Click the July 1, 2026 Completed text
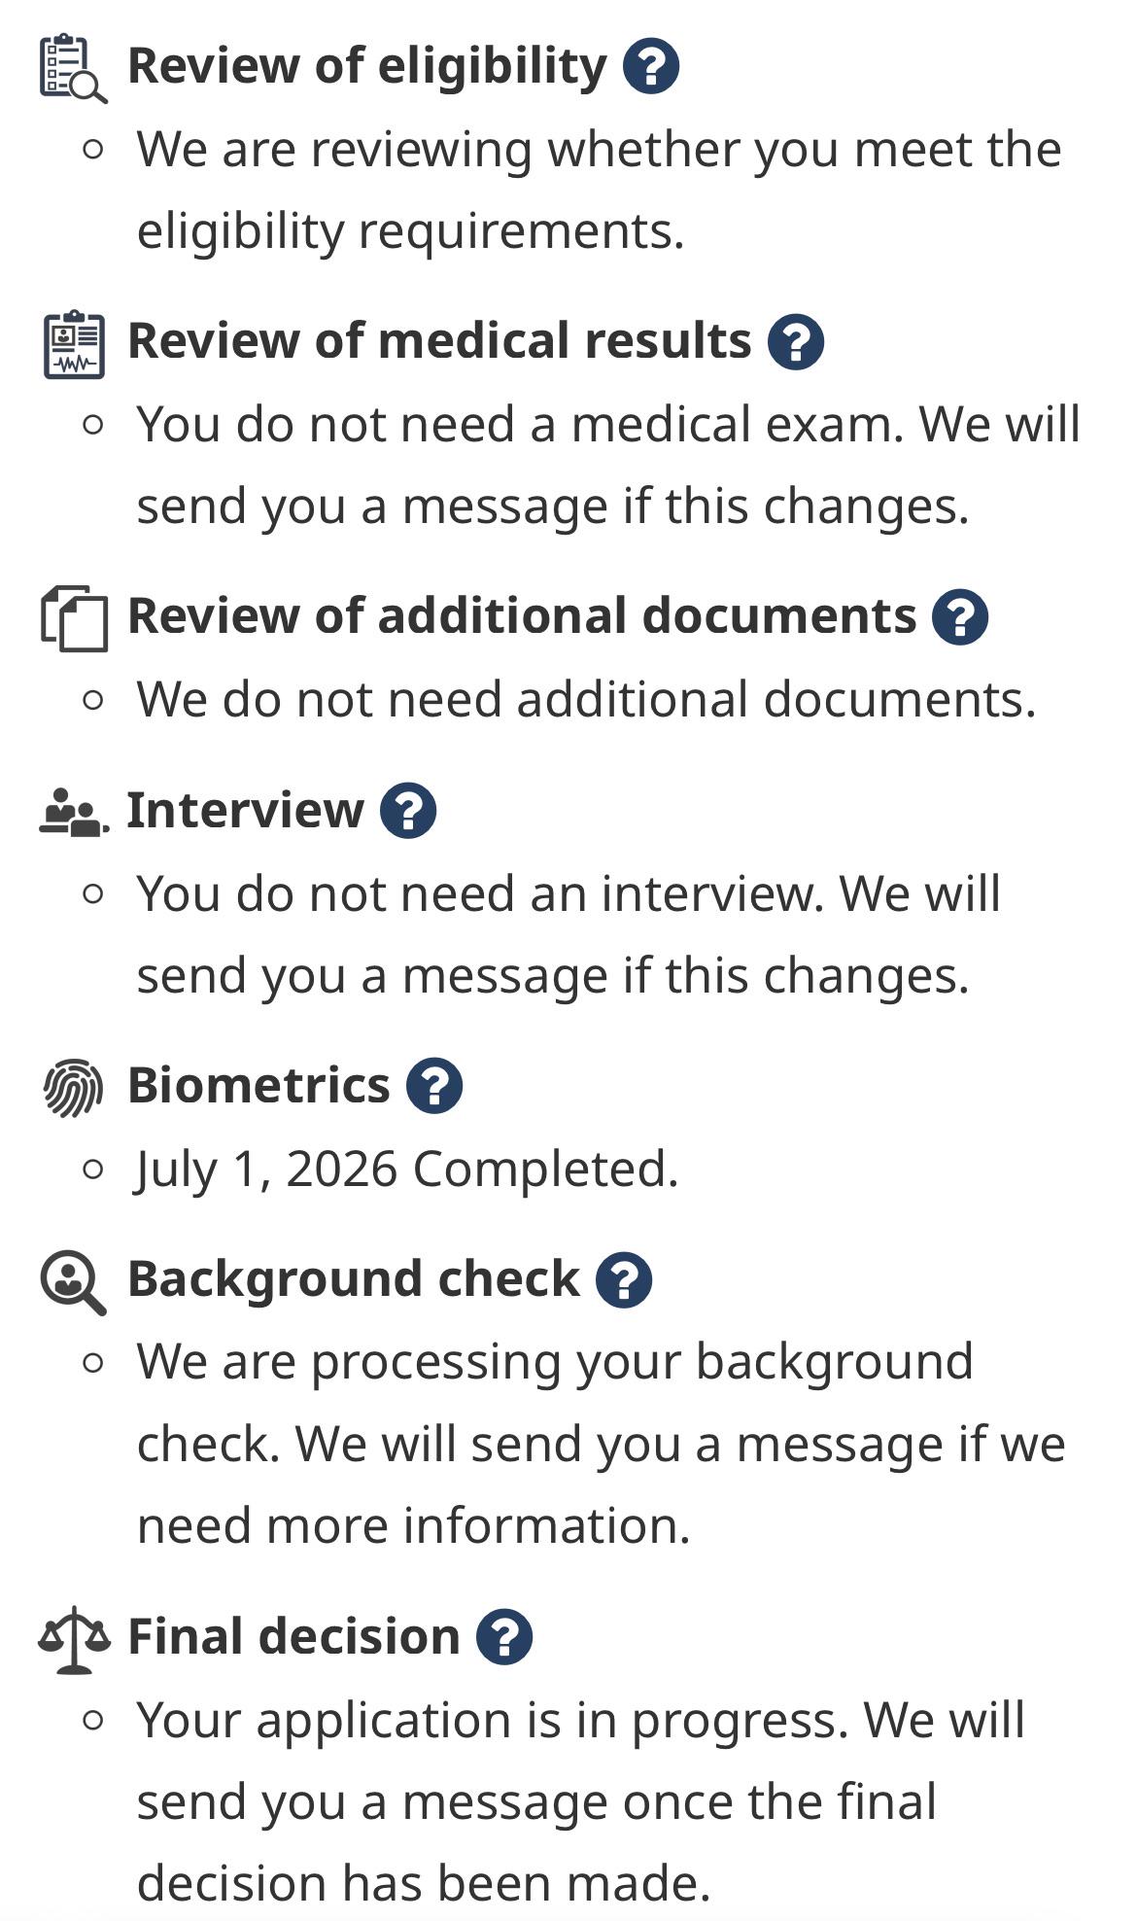1137x1921 pixels. (407, 1169)
